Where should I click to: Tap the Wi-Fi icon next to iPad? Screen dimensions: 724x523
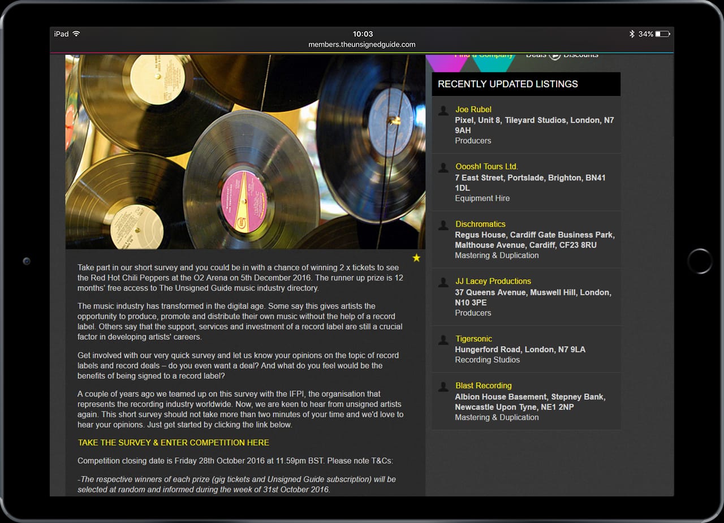click(x=76, y=34)
